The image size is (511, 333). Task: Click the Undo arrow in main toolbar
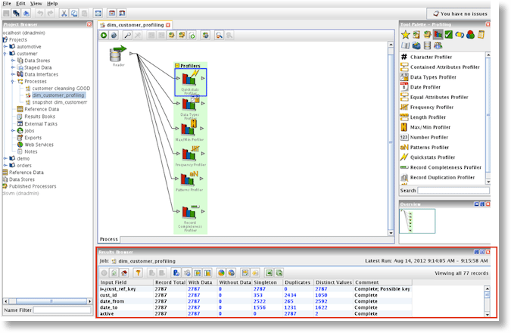click(40, 14)
